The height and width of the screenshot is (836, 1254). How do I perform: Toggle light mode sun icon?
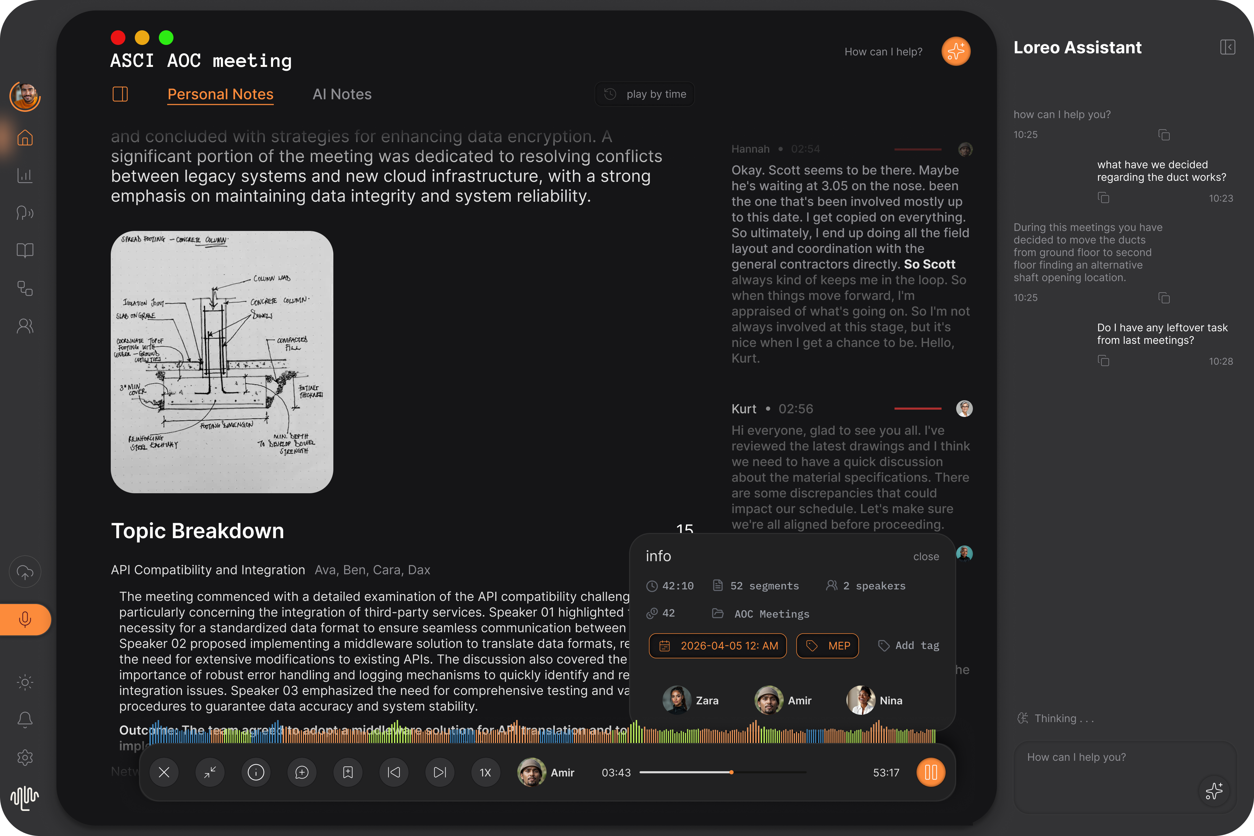tap(25, 682)
